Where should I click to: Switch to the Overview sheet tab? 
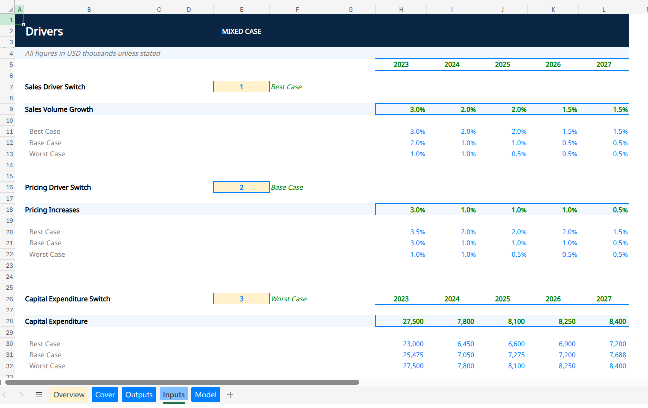69,395
